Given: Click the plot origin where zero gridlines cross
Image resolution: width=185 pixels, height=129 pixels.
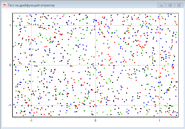Looking at the screenshot, I should (x=95, y=65).
